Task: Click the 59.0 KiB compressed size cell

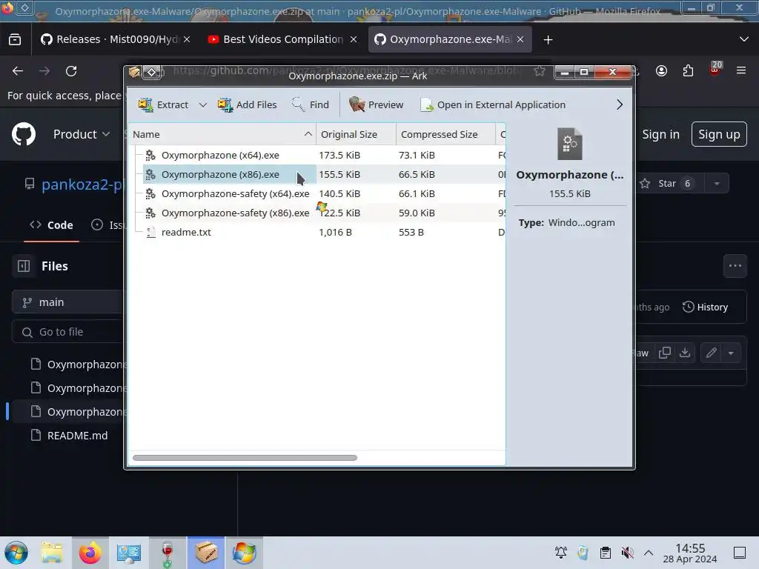Action: click(x=417, y=213)
